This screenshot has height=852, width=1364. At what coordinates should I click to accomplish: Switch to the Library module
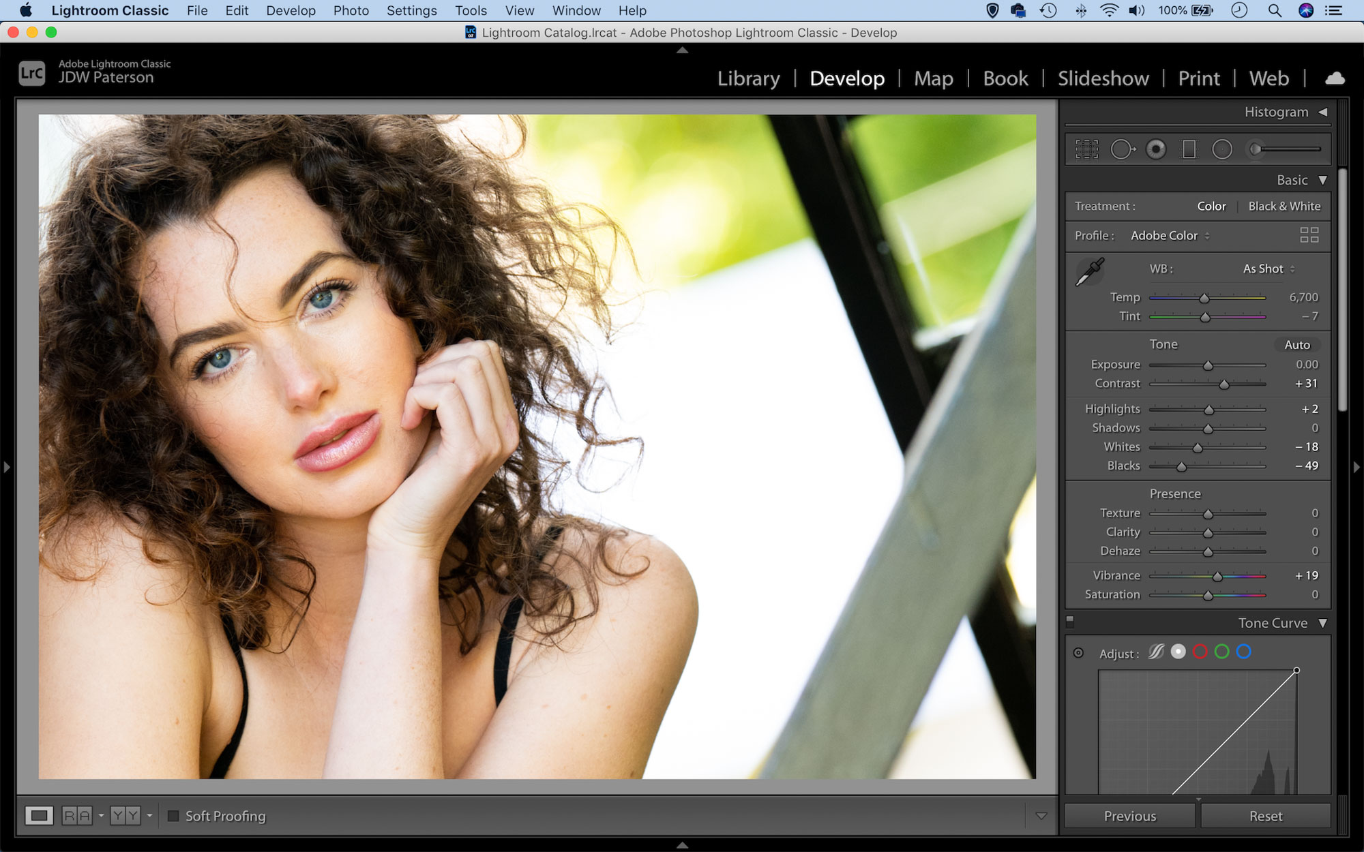click(748, 78)
